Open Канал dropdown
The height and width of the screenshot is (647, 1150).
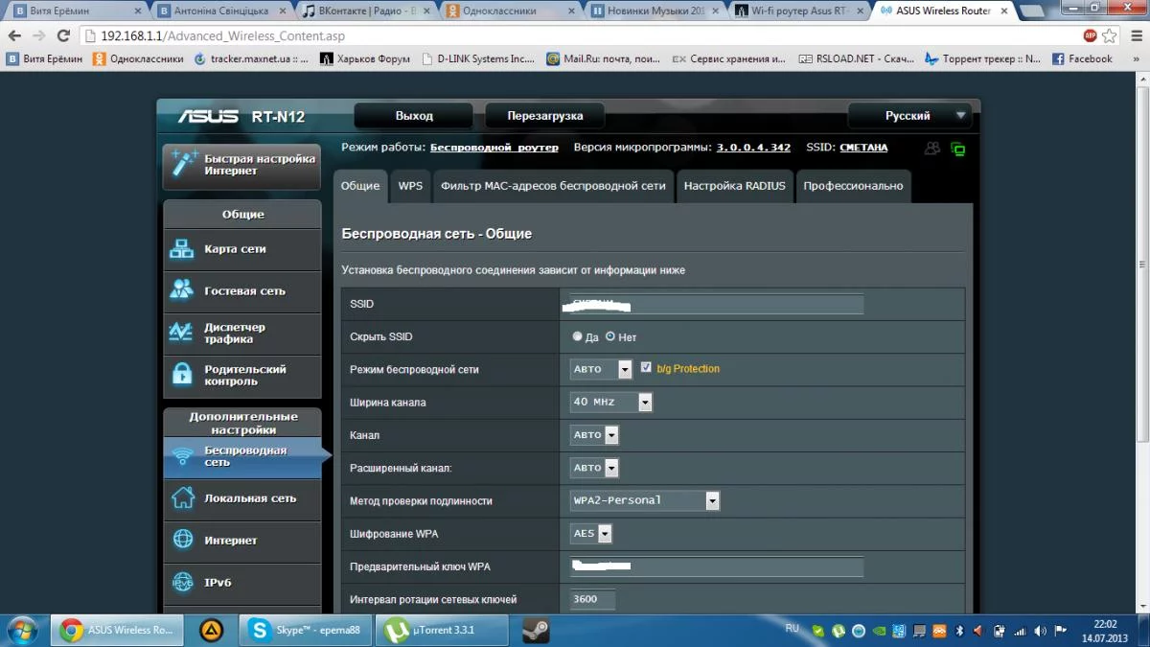pyautogui.click(x=594, y=435)
